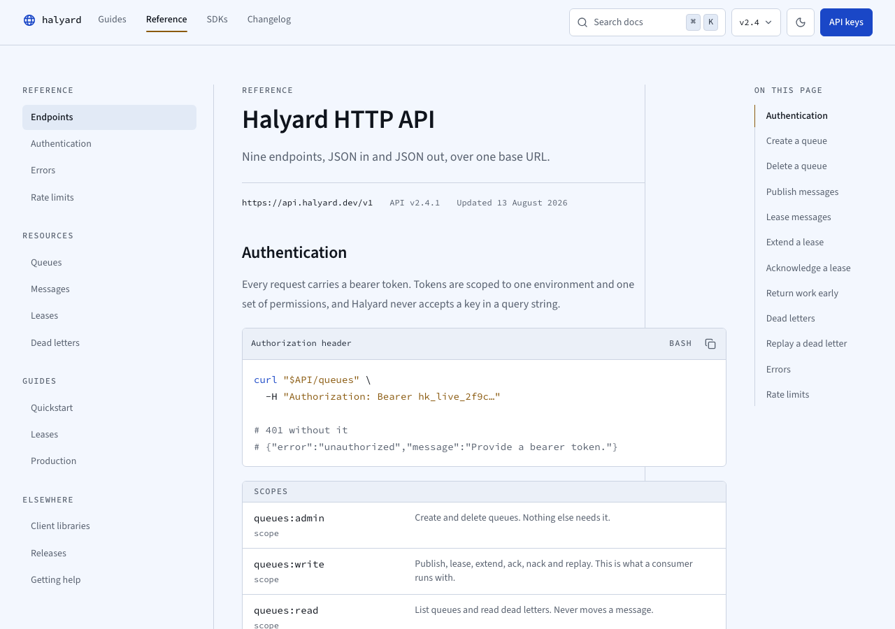Click the halyard globe logo icon
Viewport: 895px width, 629px height.
(x=29, y=20)
